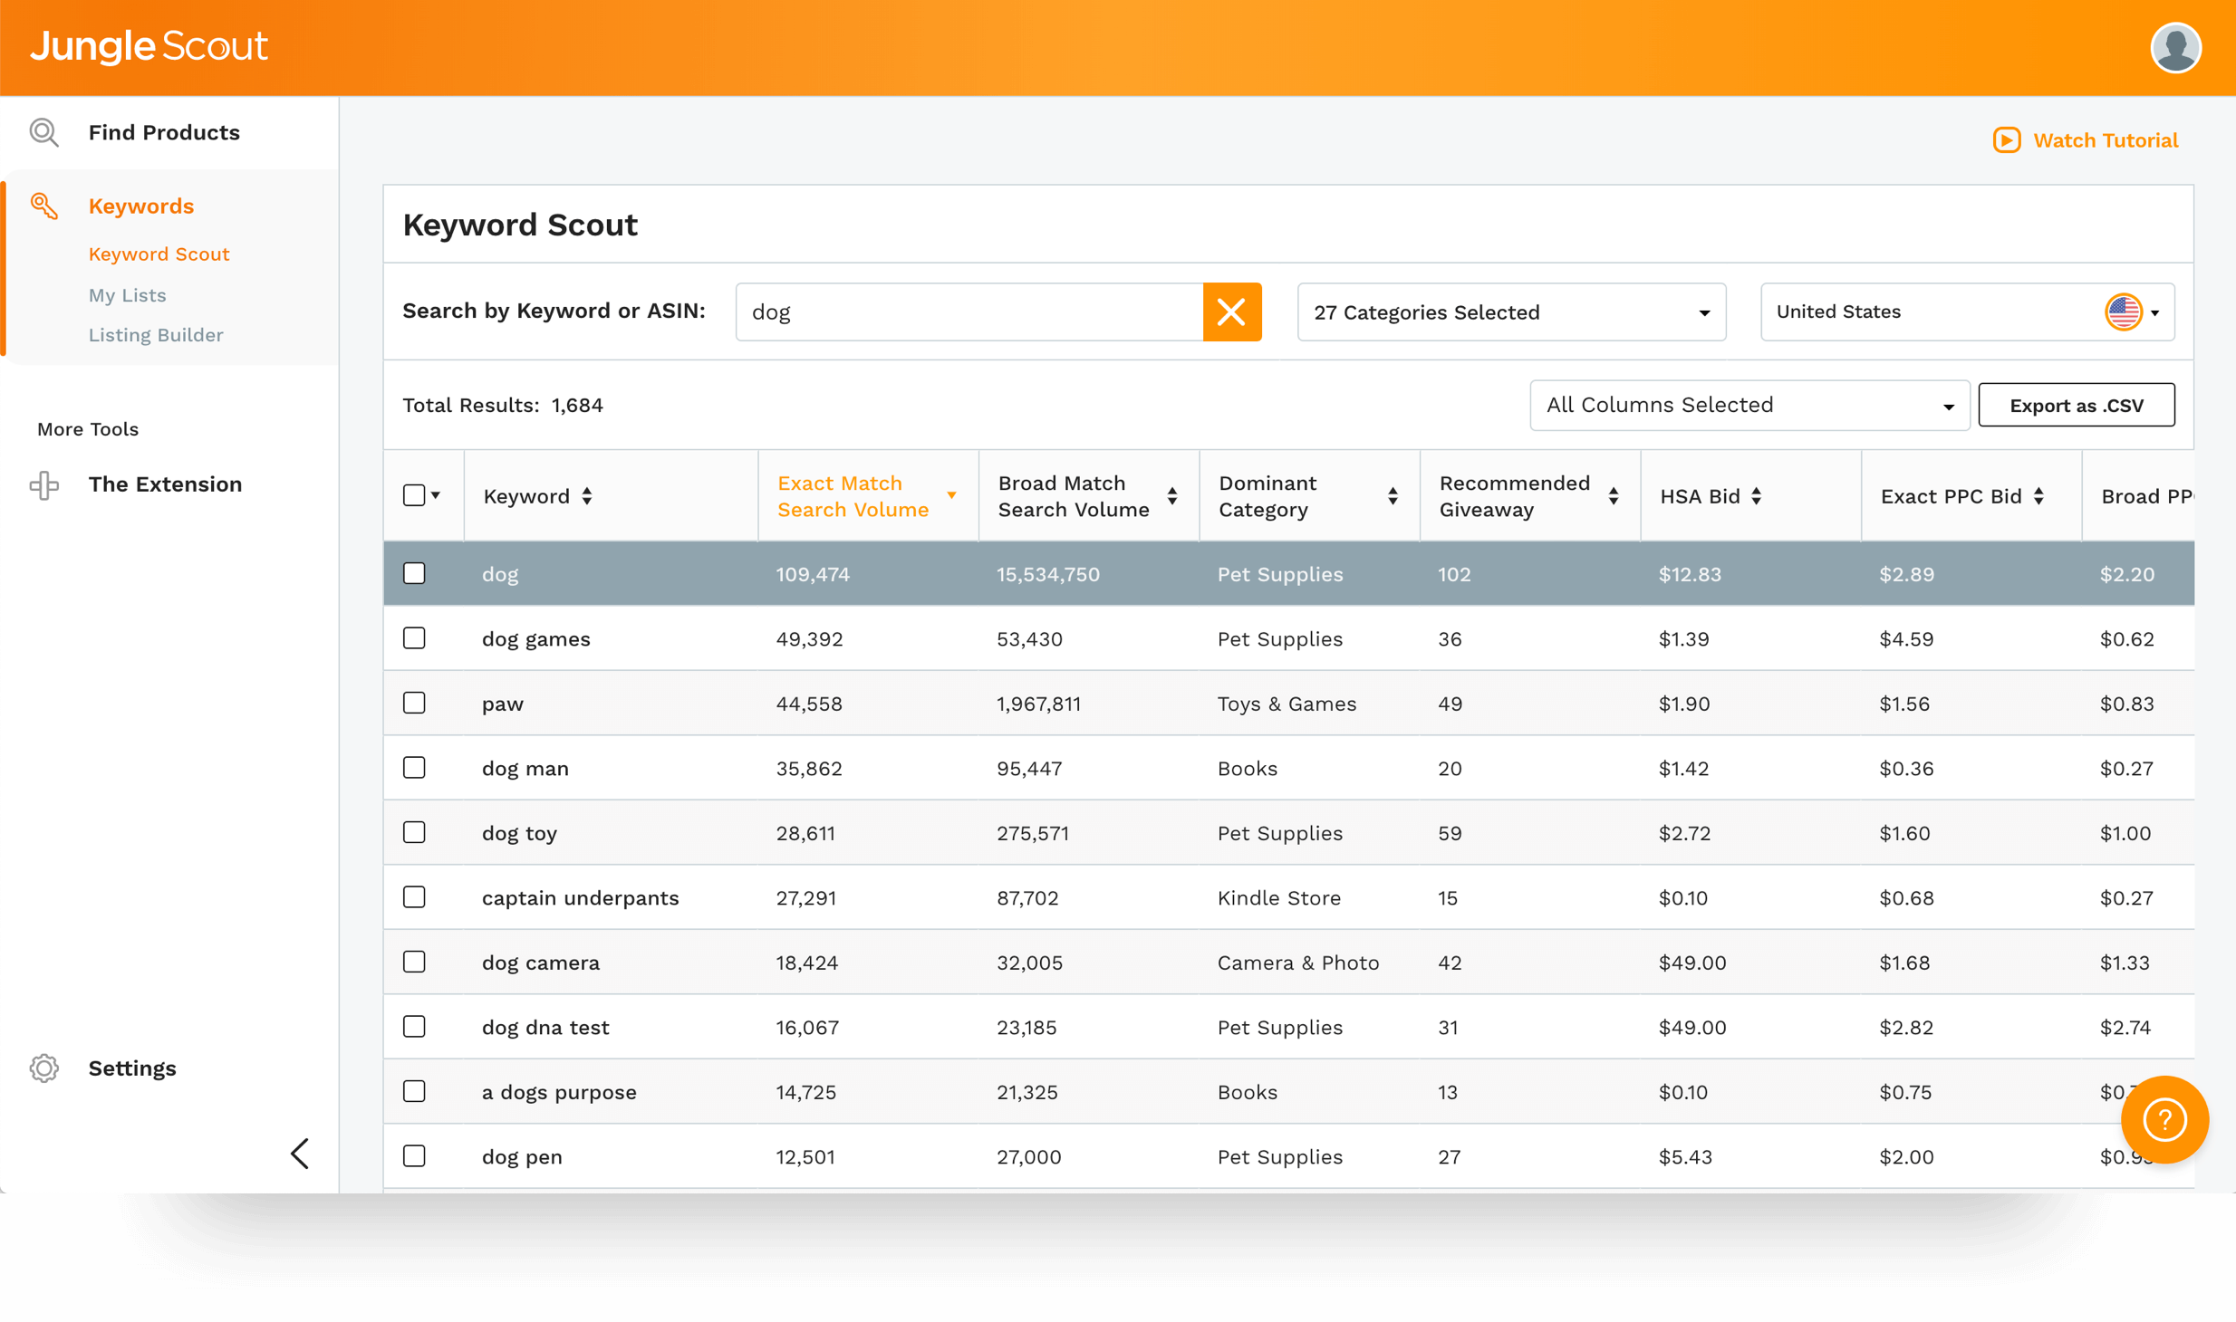The height and width of the screenshot is (1322, 2236).
Task: Go to My Lists in sidebar
Action: 127,295
